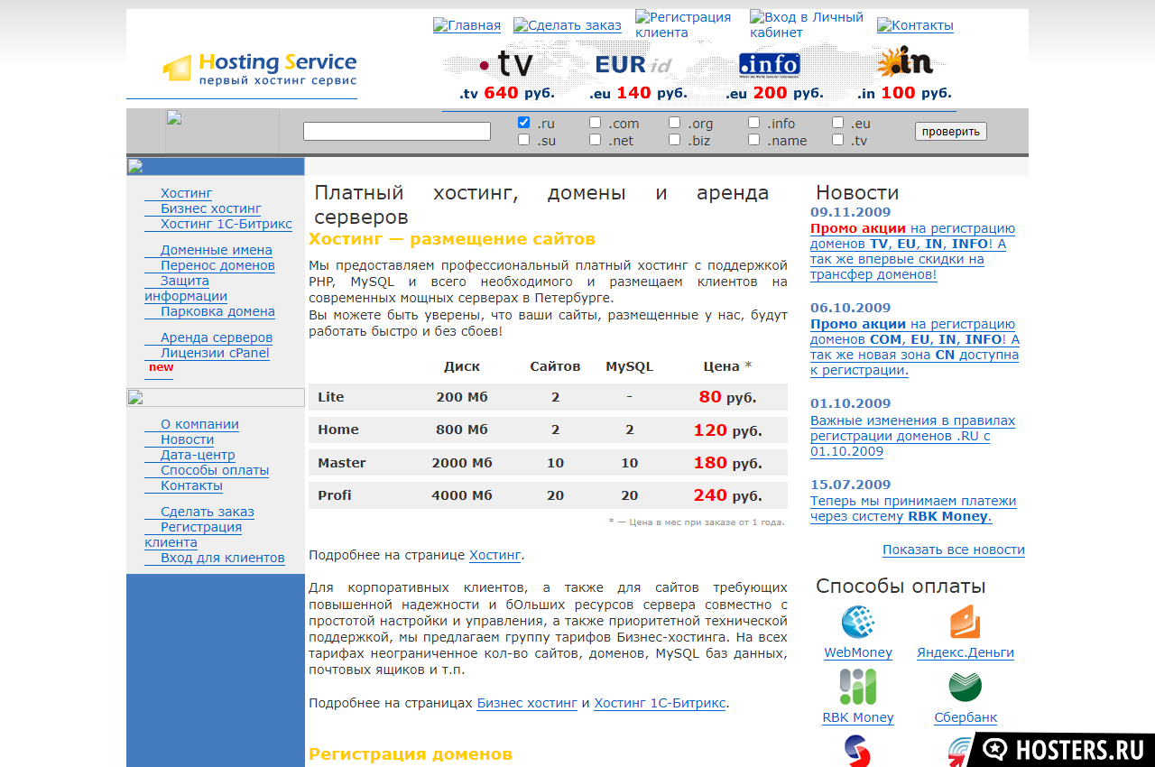The image size is (1155, 767).
Task: Open Хостинг 1С-Битрикс sidebar link
Action: coord(226,224)
